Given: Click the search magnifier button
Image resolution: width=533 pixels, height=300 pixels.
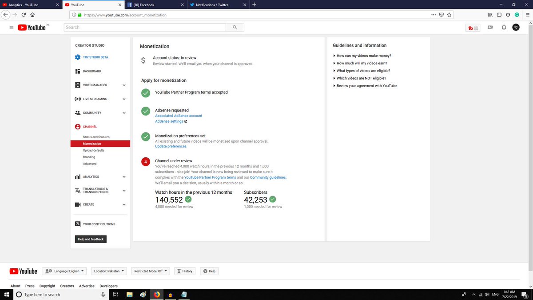Looking at the screenshot, I should coord(235,28).
